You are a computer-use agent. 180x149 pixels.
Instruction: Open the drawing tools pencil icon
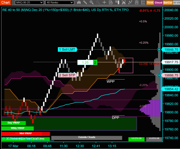[85, 2]
